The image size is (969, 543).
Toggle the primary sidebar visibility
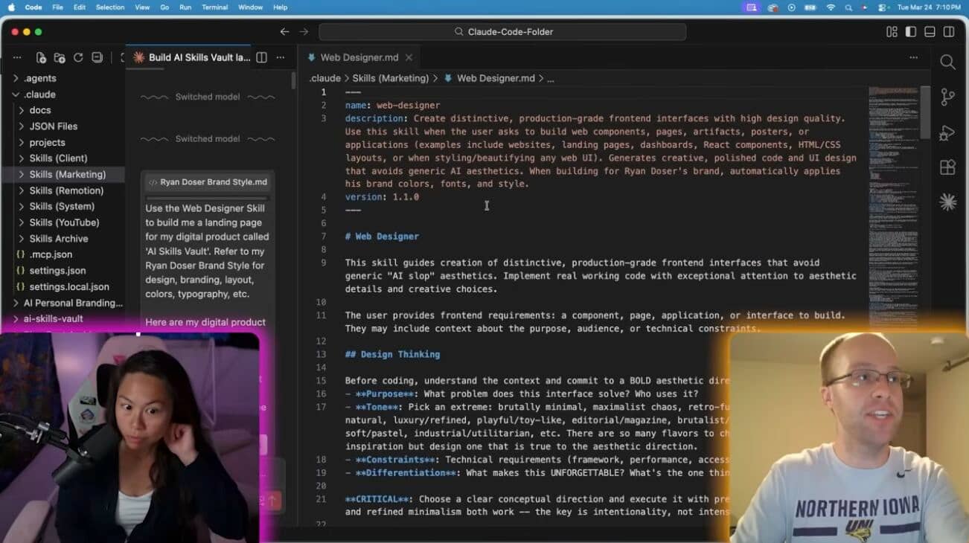point(911,31)
